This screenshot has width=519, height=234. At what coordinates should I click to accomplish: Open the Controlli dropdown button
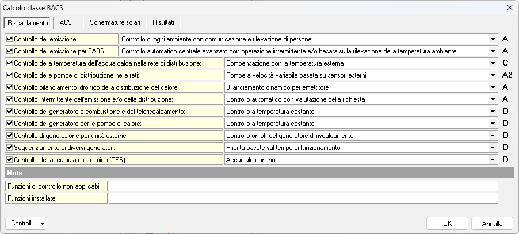click(26, 223)
